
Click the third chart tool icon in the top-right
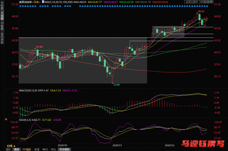(x=208, y=2)
